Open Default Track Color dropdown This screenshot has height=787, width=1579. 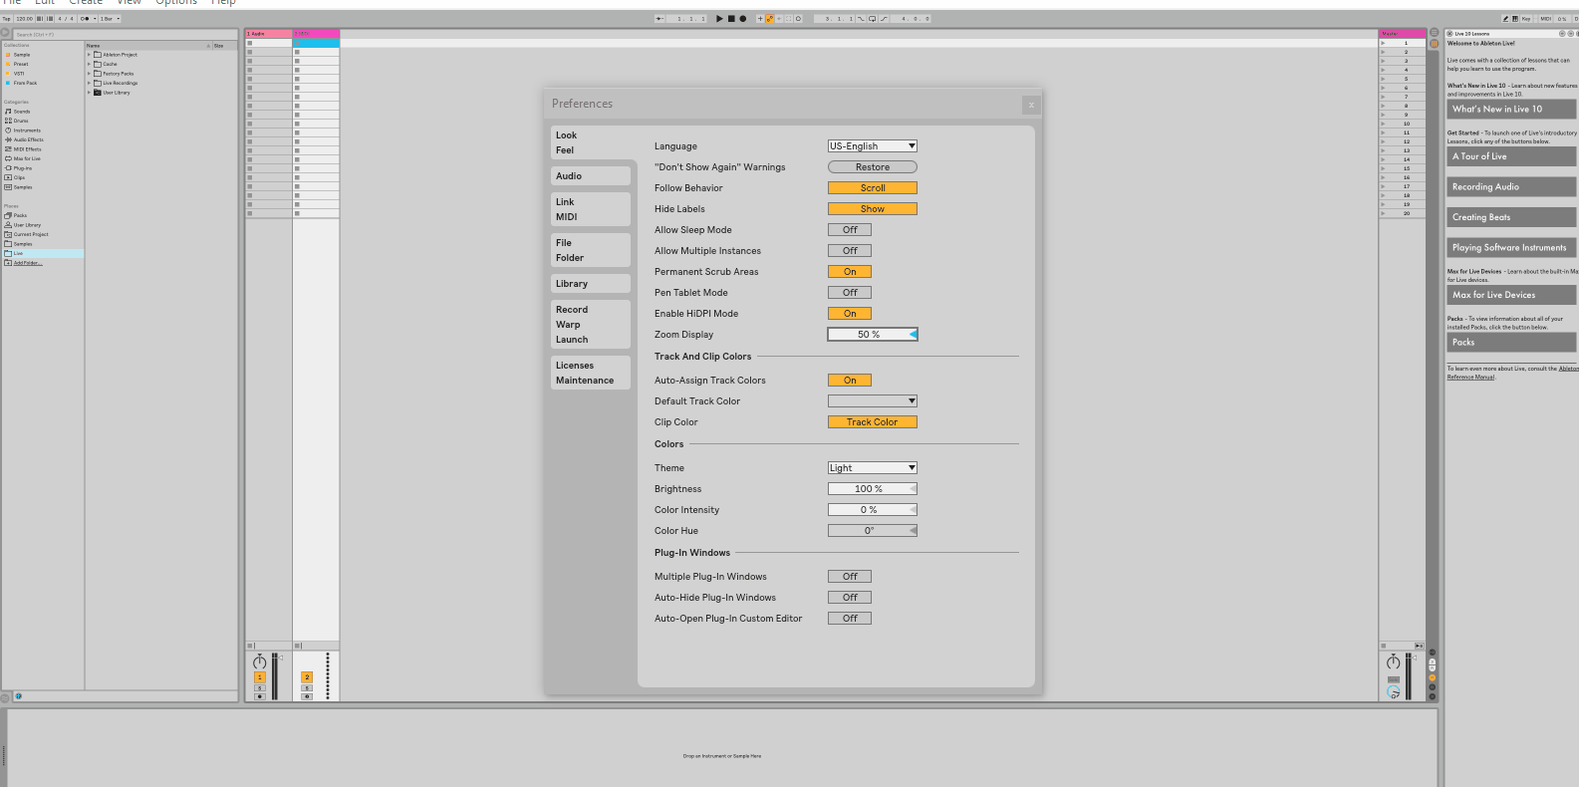tap(873, 401)
